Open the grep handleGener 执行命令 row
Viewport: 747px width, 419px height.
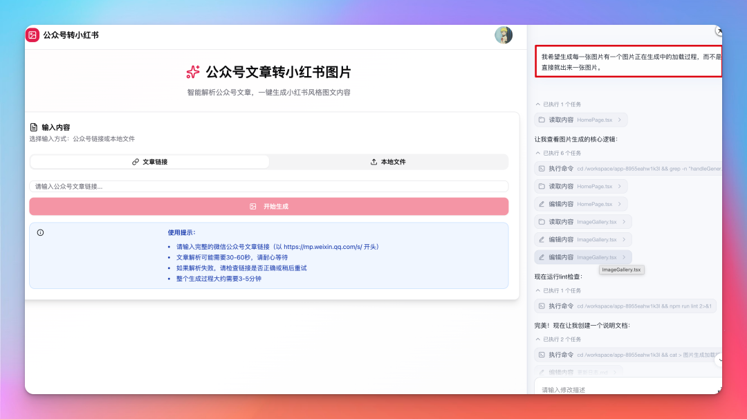click(x=628, y=169)
